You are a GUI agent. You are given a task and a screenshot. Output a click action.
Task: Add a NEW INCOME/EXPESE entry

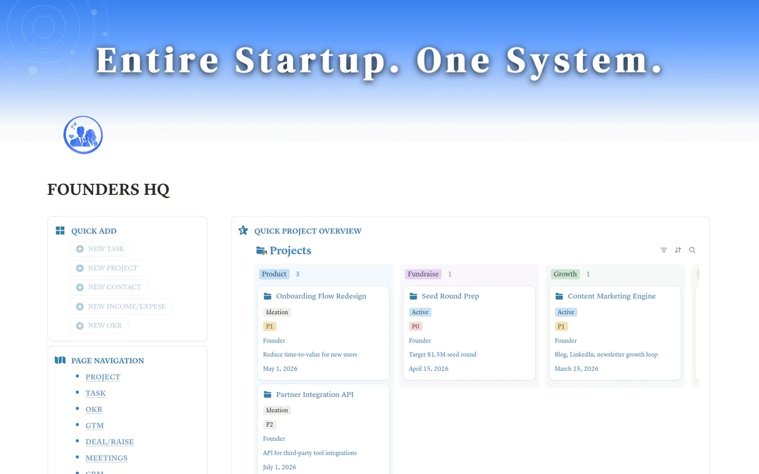(121, 307)
